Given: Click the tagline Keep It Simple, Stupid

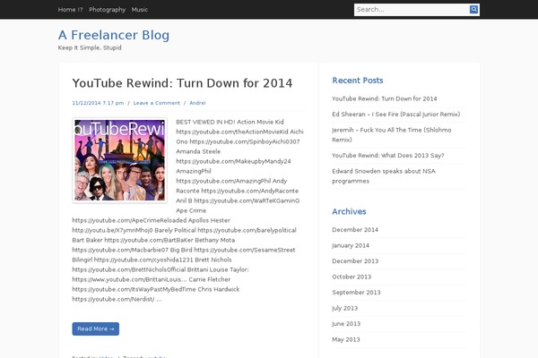Looking at the screenshot, I should [x=90, y=47].
